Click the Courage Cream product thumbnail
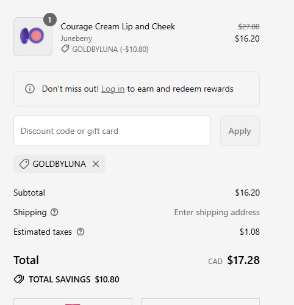This screenshot has height=305, width=294. [x=33, y=37]
